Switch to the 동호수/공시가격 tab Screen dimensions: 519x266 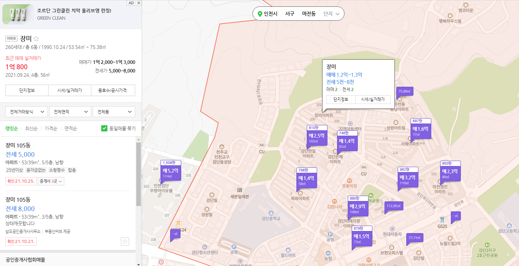click(113, 90)
